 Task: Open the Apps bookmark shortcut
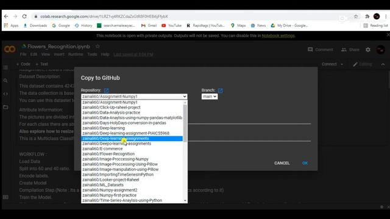click(11, 26)
